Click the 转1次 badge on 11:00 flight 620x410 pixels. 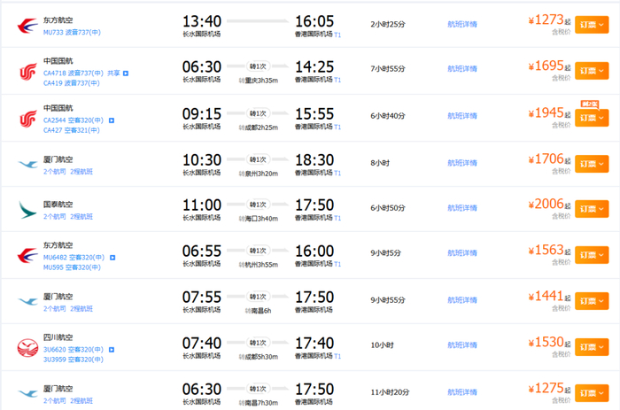pos(257,205)
